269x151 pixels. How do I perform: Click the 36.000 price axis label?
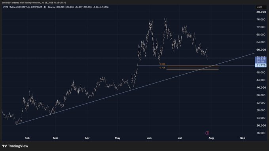click(261, 95)
